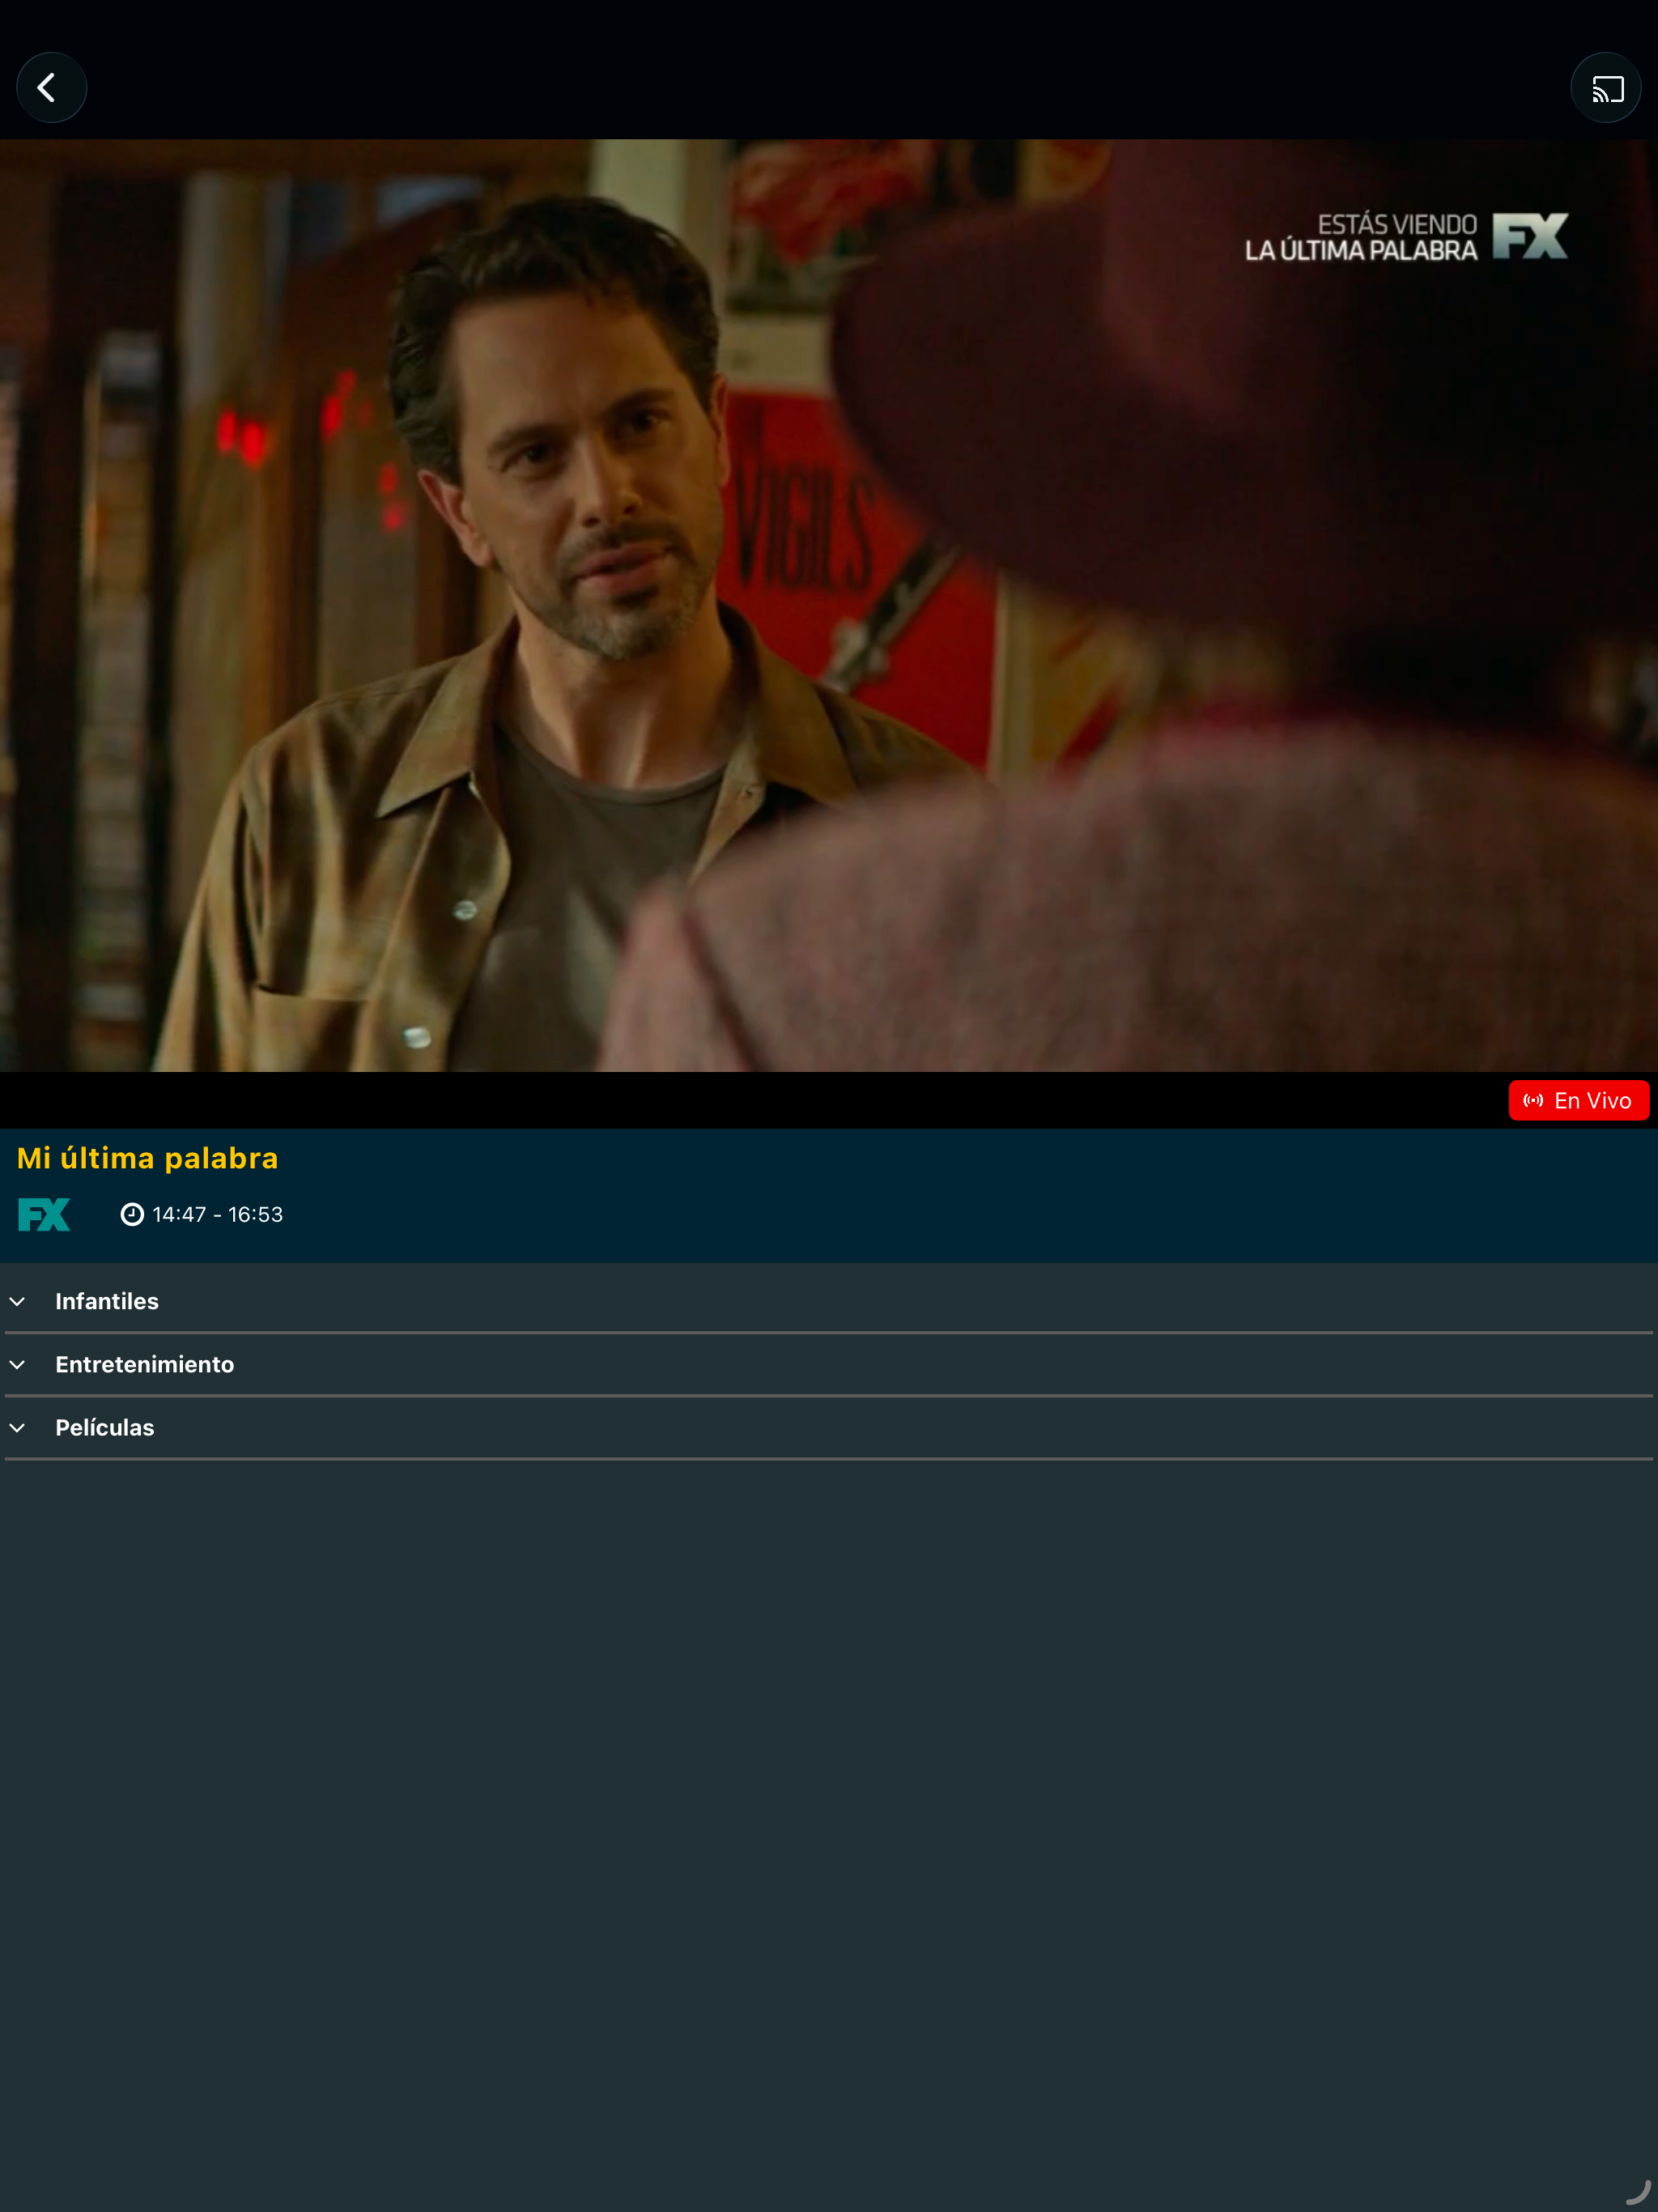Click the FX channel logo below the title
Image resolution: width=1658 pixels, height=2212 pixels.
[44, 1214]
